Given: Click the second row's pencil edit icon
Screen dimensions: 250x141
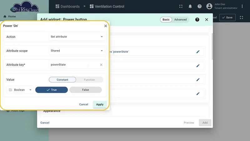Looking at the screenshot, I should point(198,66).
